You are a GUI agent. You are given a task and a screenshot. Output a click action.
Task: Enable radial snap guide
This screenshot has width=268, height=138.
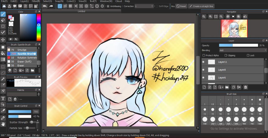click(81, 6)
